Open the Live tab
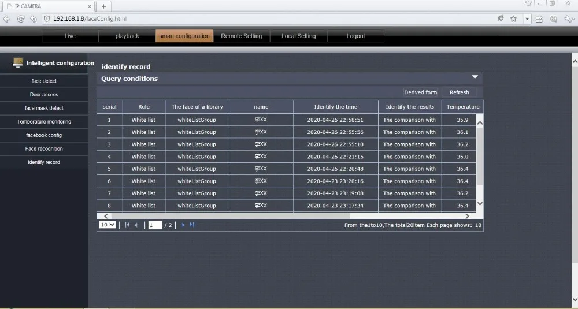 [x=70, y=36]
